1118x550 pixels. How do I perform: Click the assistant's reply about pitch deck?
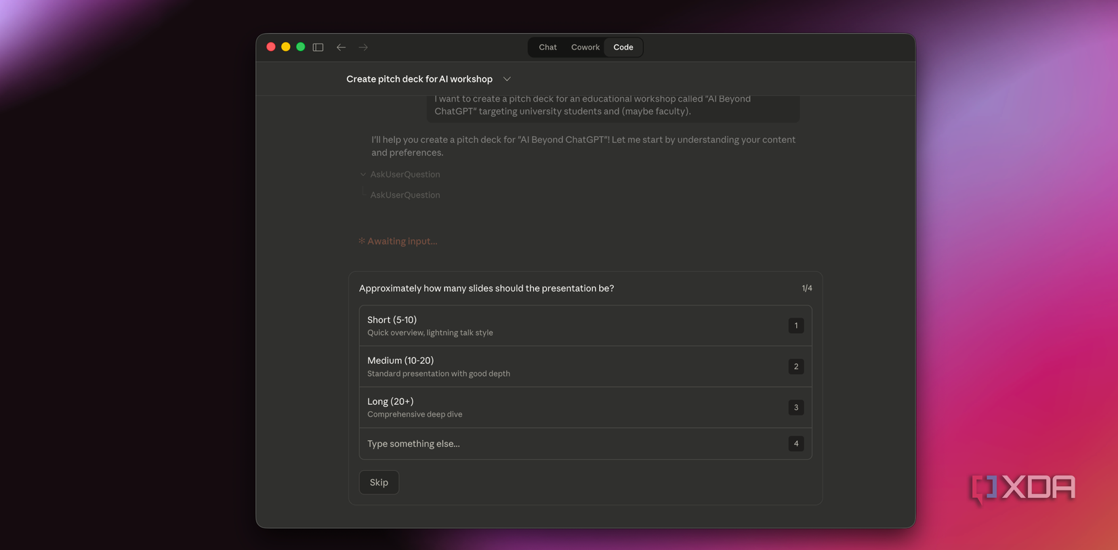pos(583,146)
